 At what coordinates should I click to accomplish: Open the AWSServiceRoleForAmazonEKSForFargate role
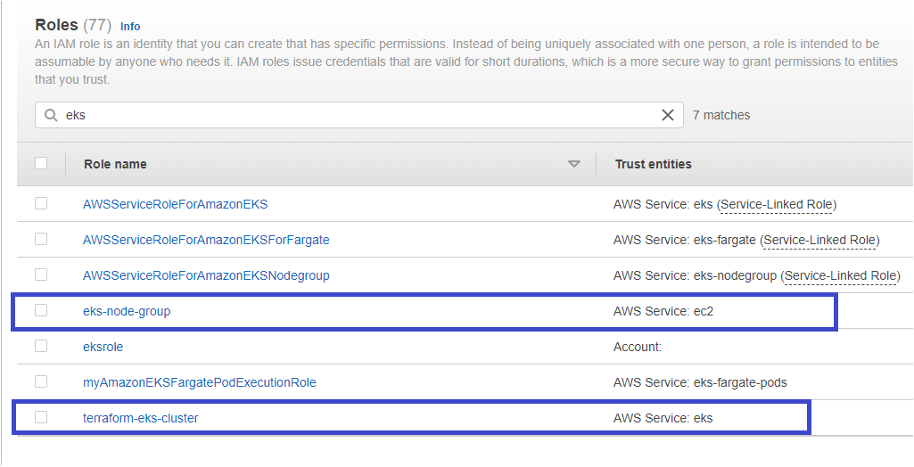(x=206, y=240)
